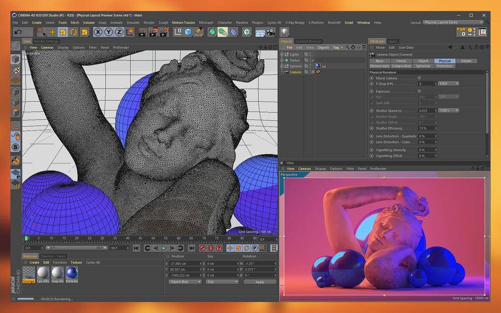This screenshot has height=313, width=501.
Task: Enable the Exposure checkbox
Action: (x=419, y=91)
